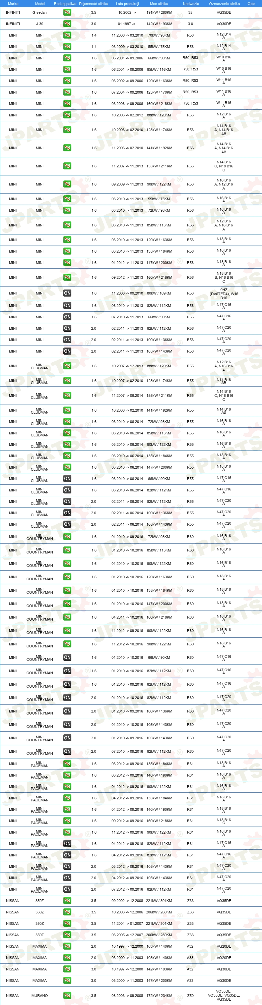
Task: Click the petrol icon in the Maxima A33 147kW / 200KM row
Action: (67, 981)
